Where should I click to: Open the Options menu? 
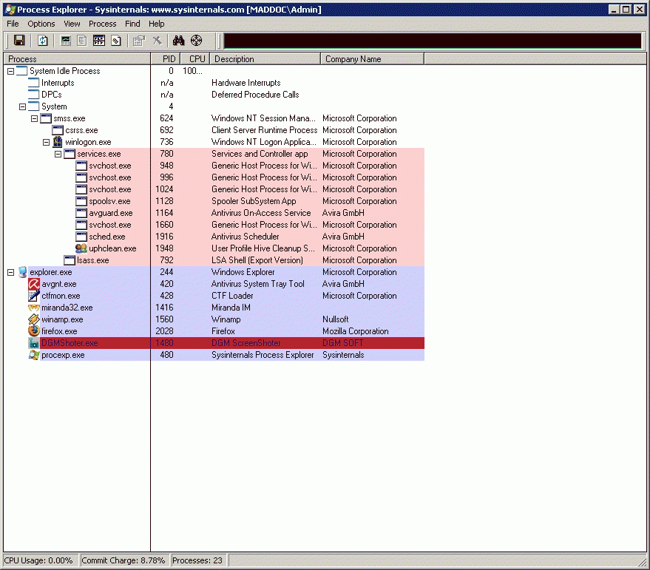click(x=41, y=24)
